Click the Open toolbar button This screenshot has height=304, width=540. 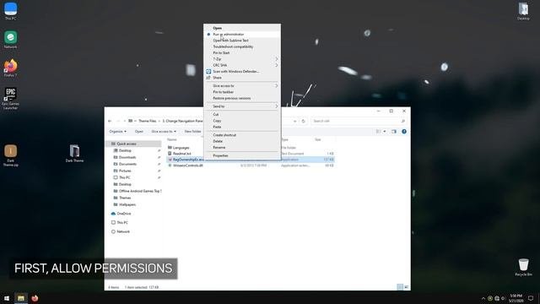138,132
